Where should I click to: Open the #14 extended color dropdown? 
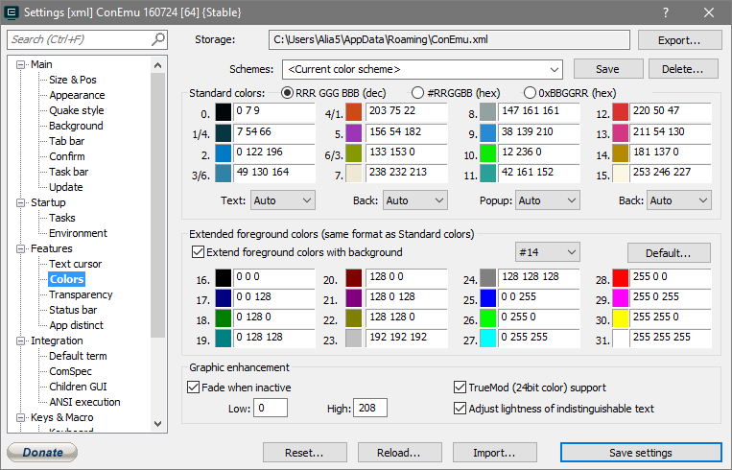pyautogui.click(x=569, y=252)
